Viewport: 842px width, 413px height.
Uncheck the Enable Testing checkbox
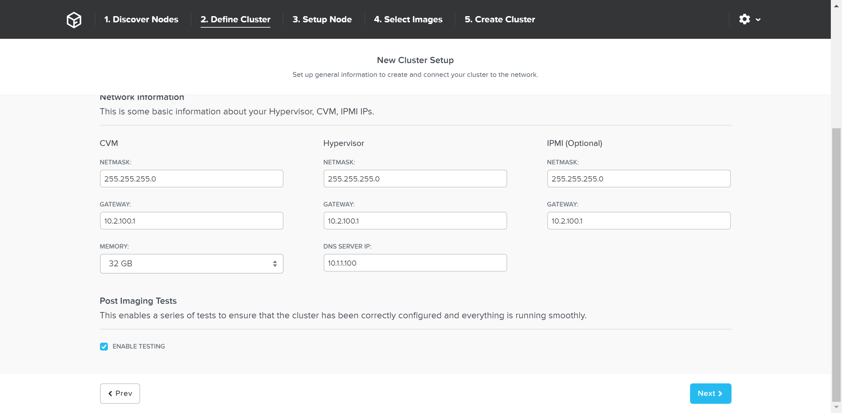104,346
